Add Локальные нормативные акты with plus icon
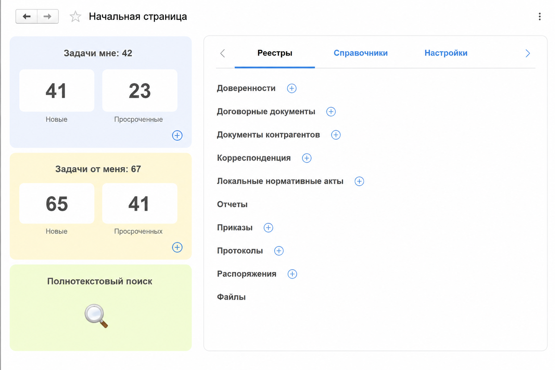 [x=359, y=181]
